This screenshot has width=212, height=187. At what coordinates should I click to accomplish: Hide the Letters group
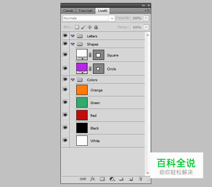[x=65, y=36]
